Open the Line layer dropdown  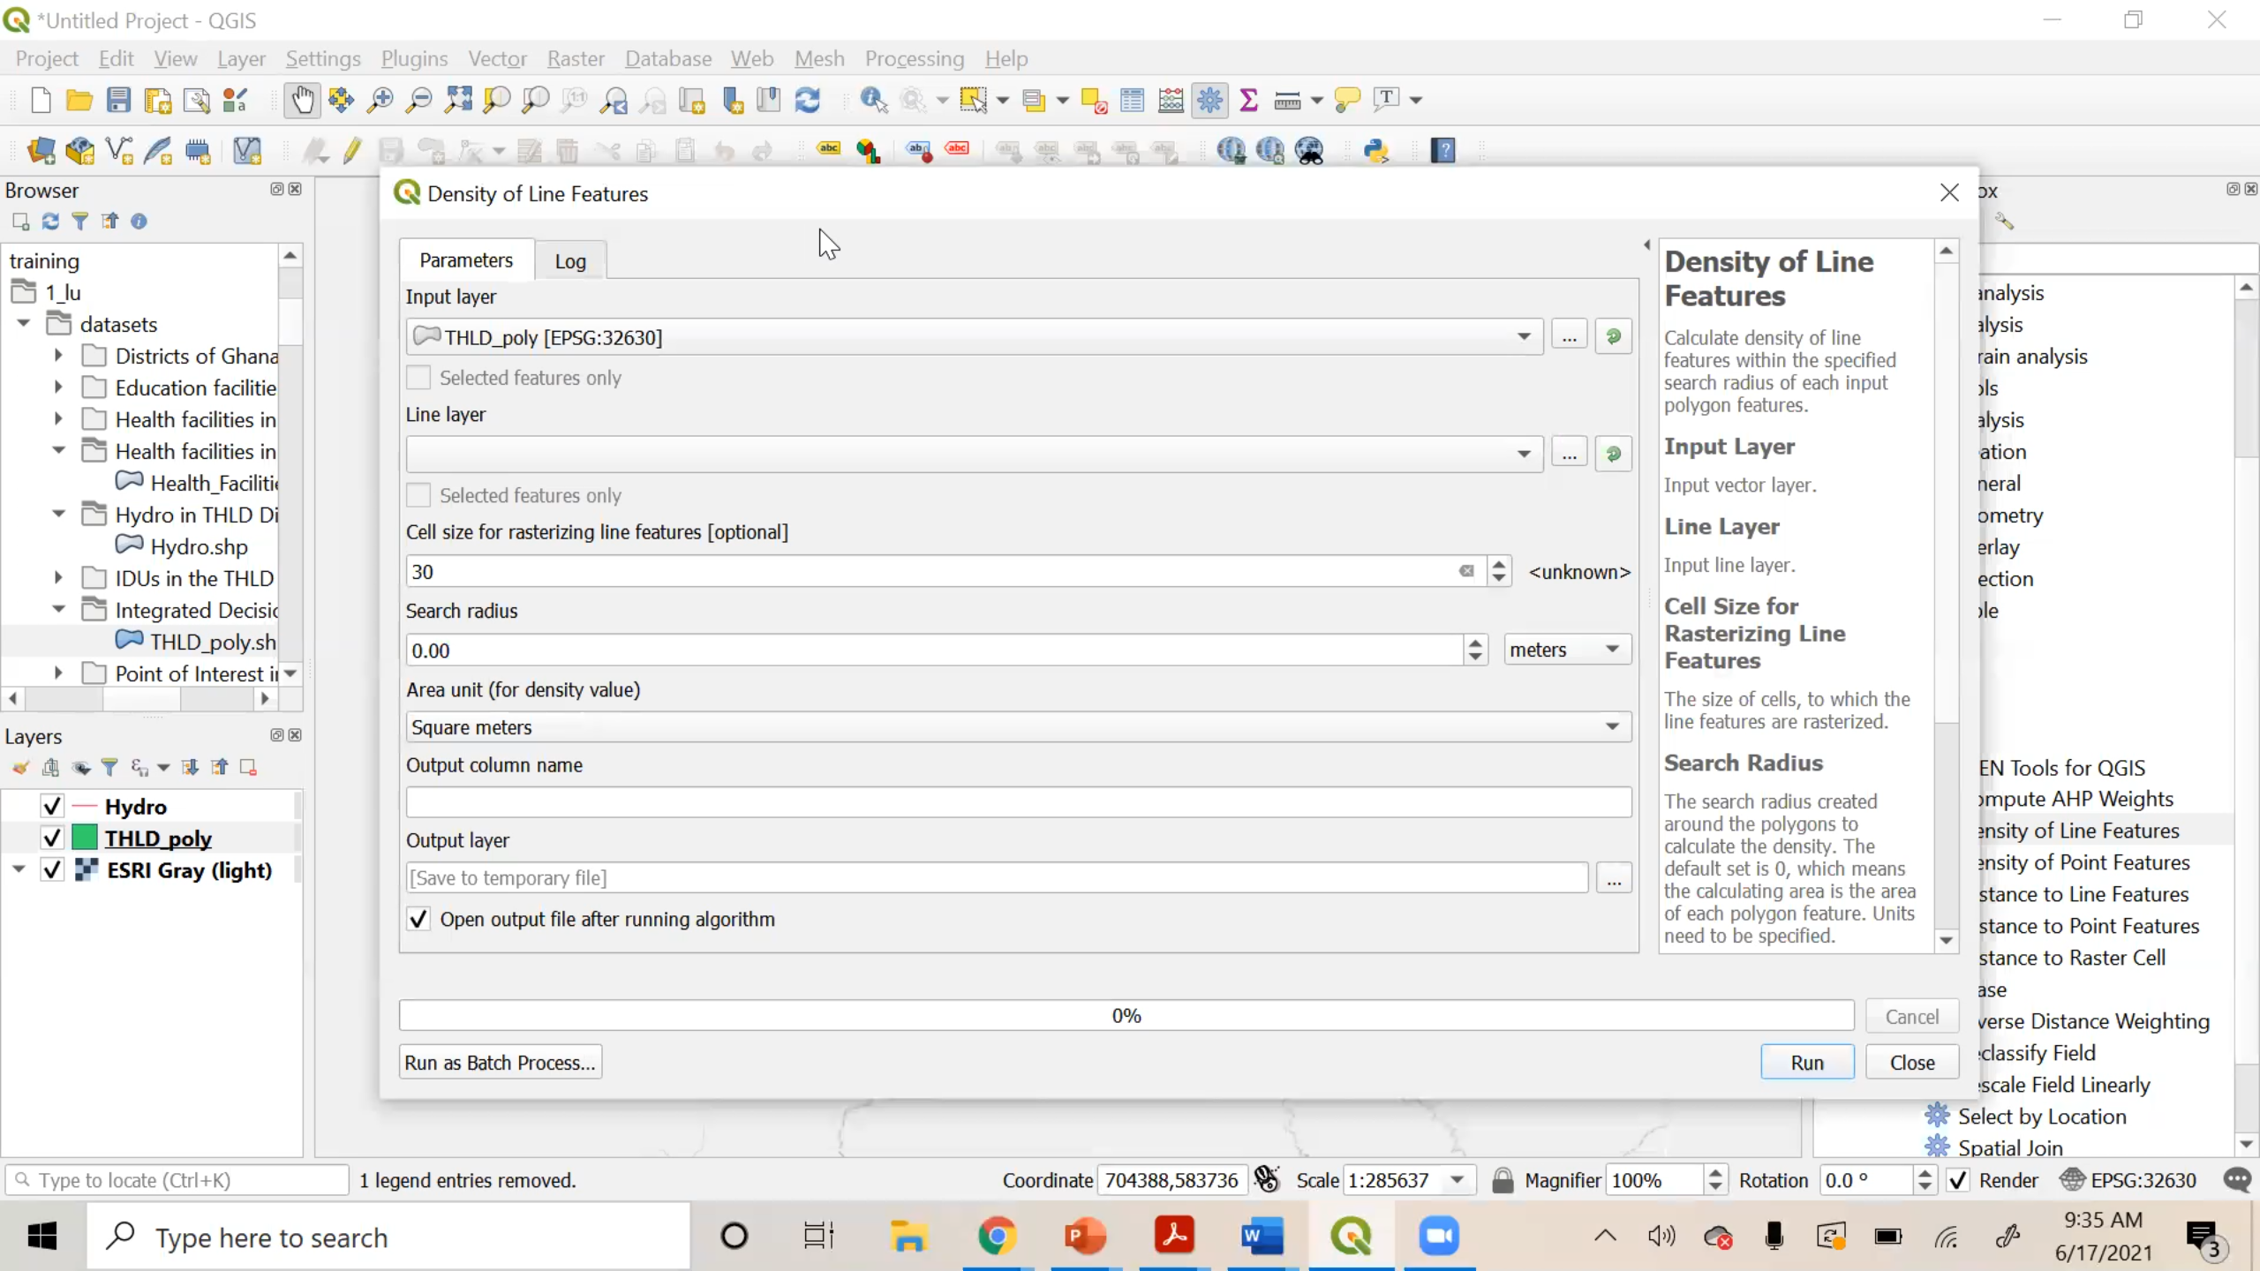[1523, 454]
